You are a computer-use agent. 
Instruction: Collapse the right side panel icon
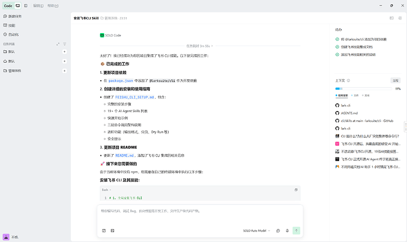[400, 18]
